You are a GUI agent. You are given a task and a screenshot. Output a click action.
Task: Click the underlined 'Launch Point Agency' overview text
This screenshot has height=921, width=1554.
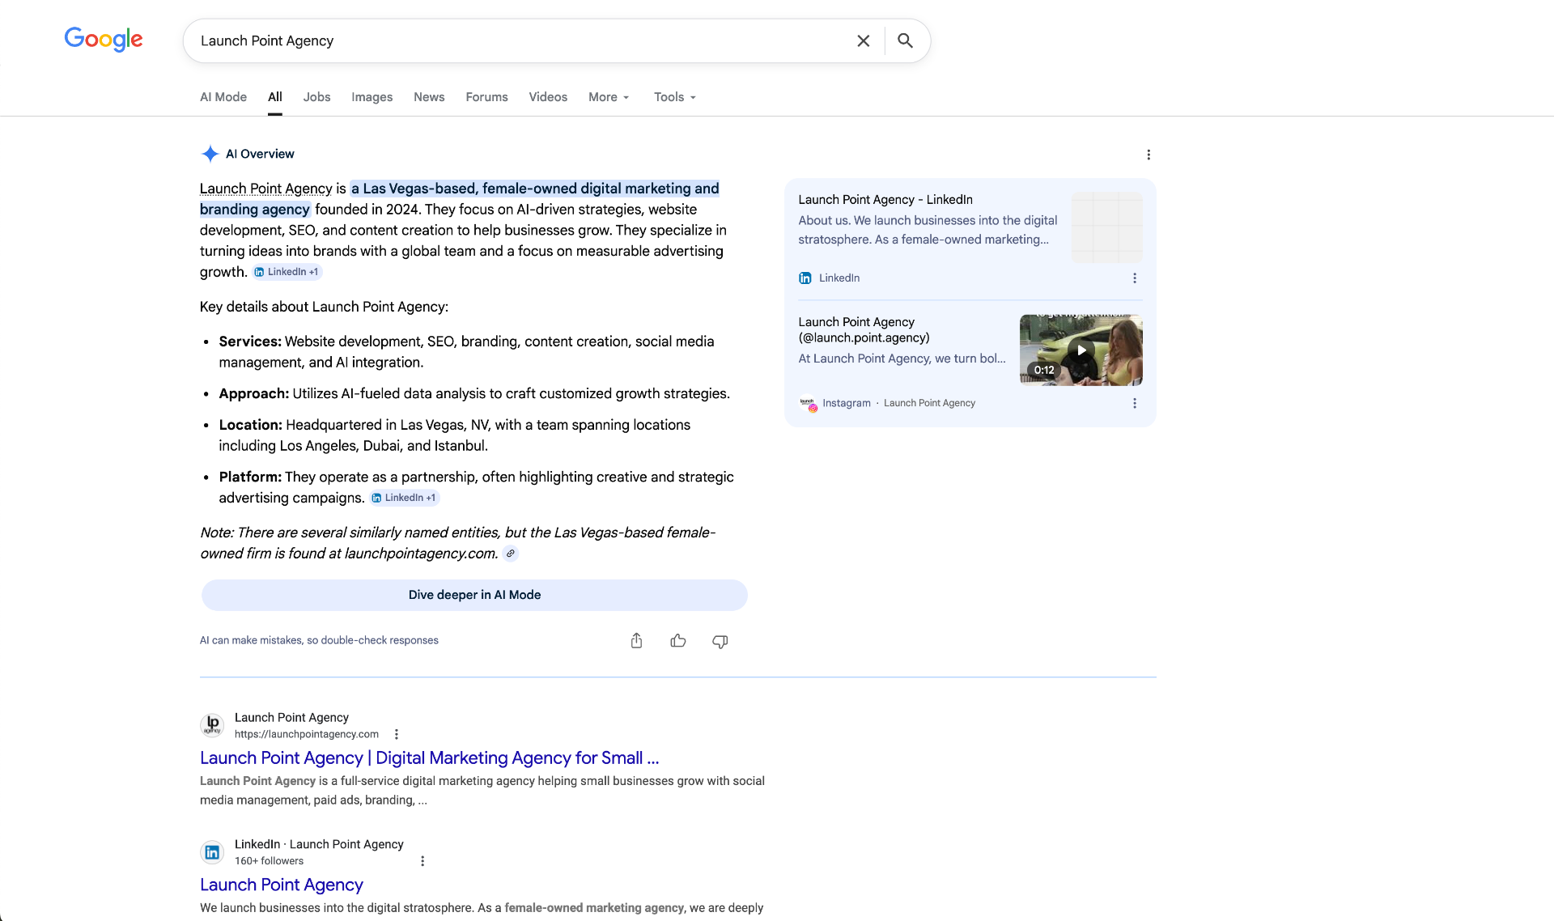[x=266, y=189]
